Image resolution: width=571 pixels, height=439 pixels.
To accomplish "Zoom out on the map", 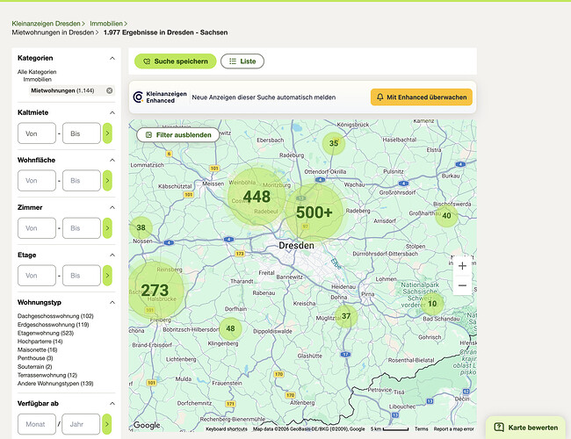I will coord(462,285).
